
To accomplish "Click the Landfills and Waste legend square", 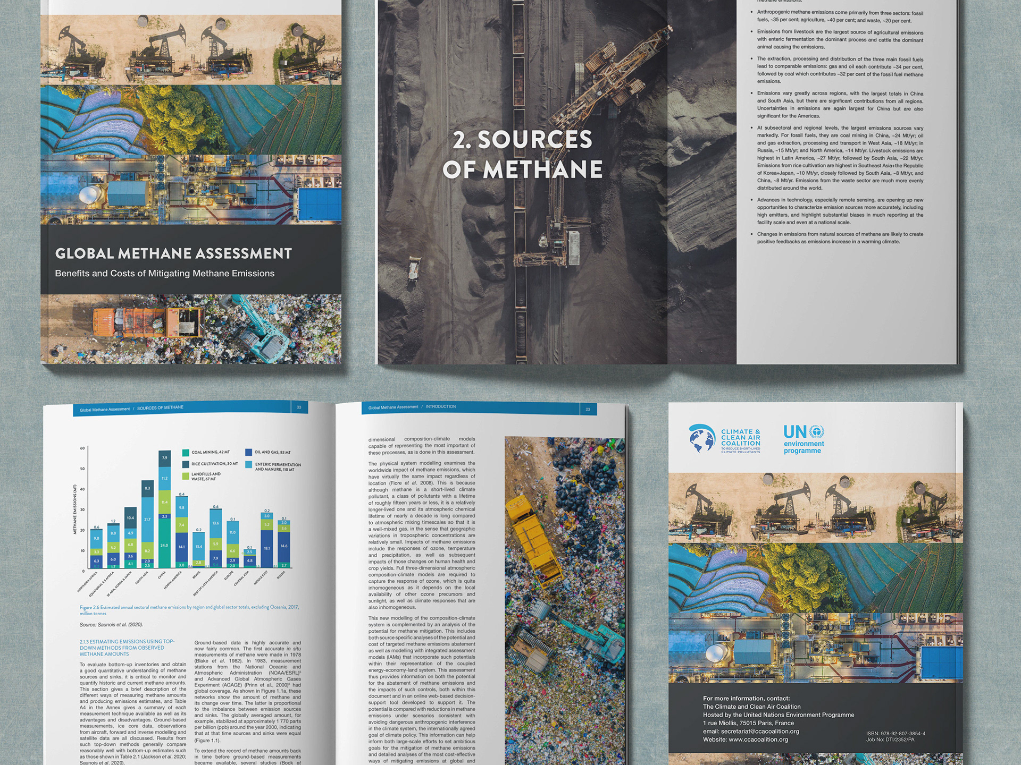I will [x=186, y=476].
